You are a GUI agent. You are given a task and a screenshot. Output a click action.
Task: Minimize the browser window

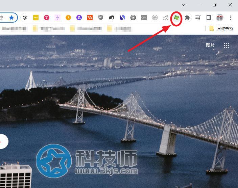click(x=199, y=5)
